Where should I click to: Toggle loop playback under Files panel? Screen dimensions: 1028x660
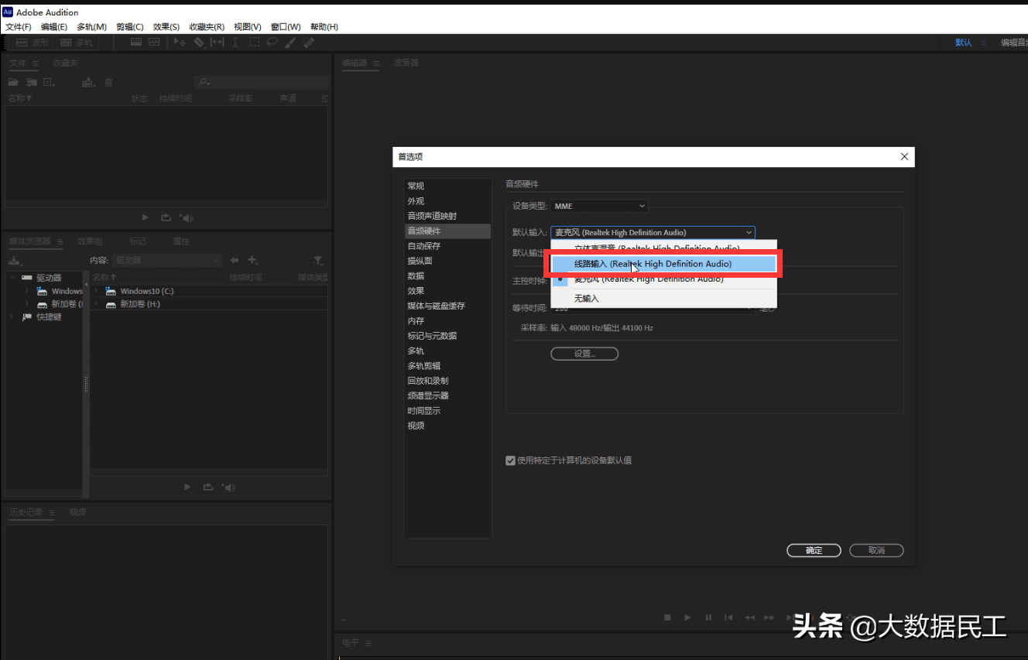(166, 218)
